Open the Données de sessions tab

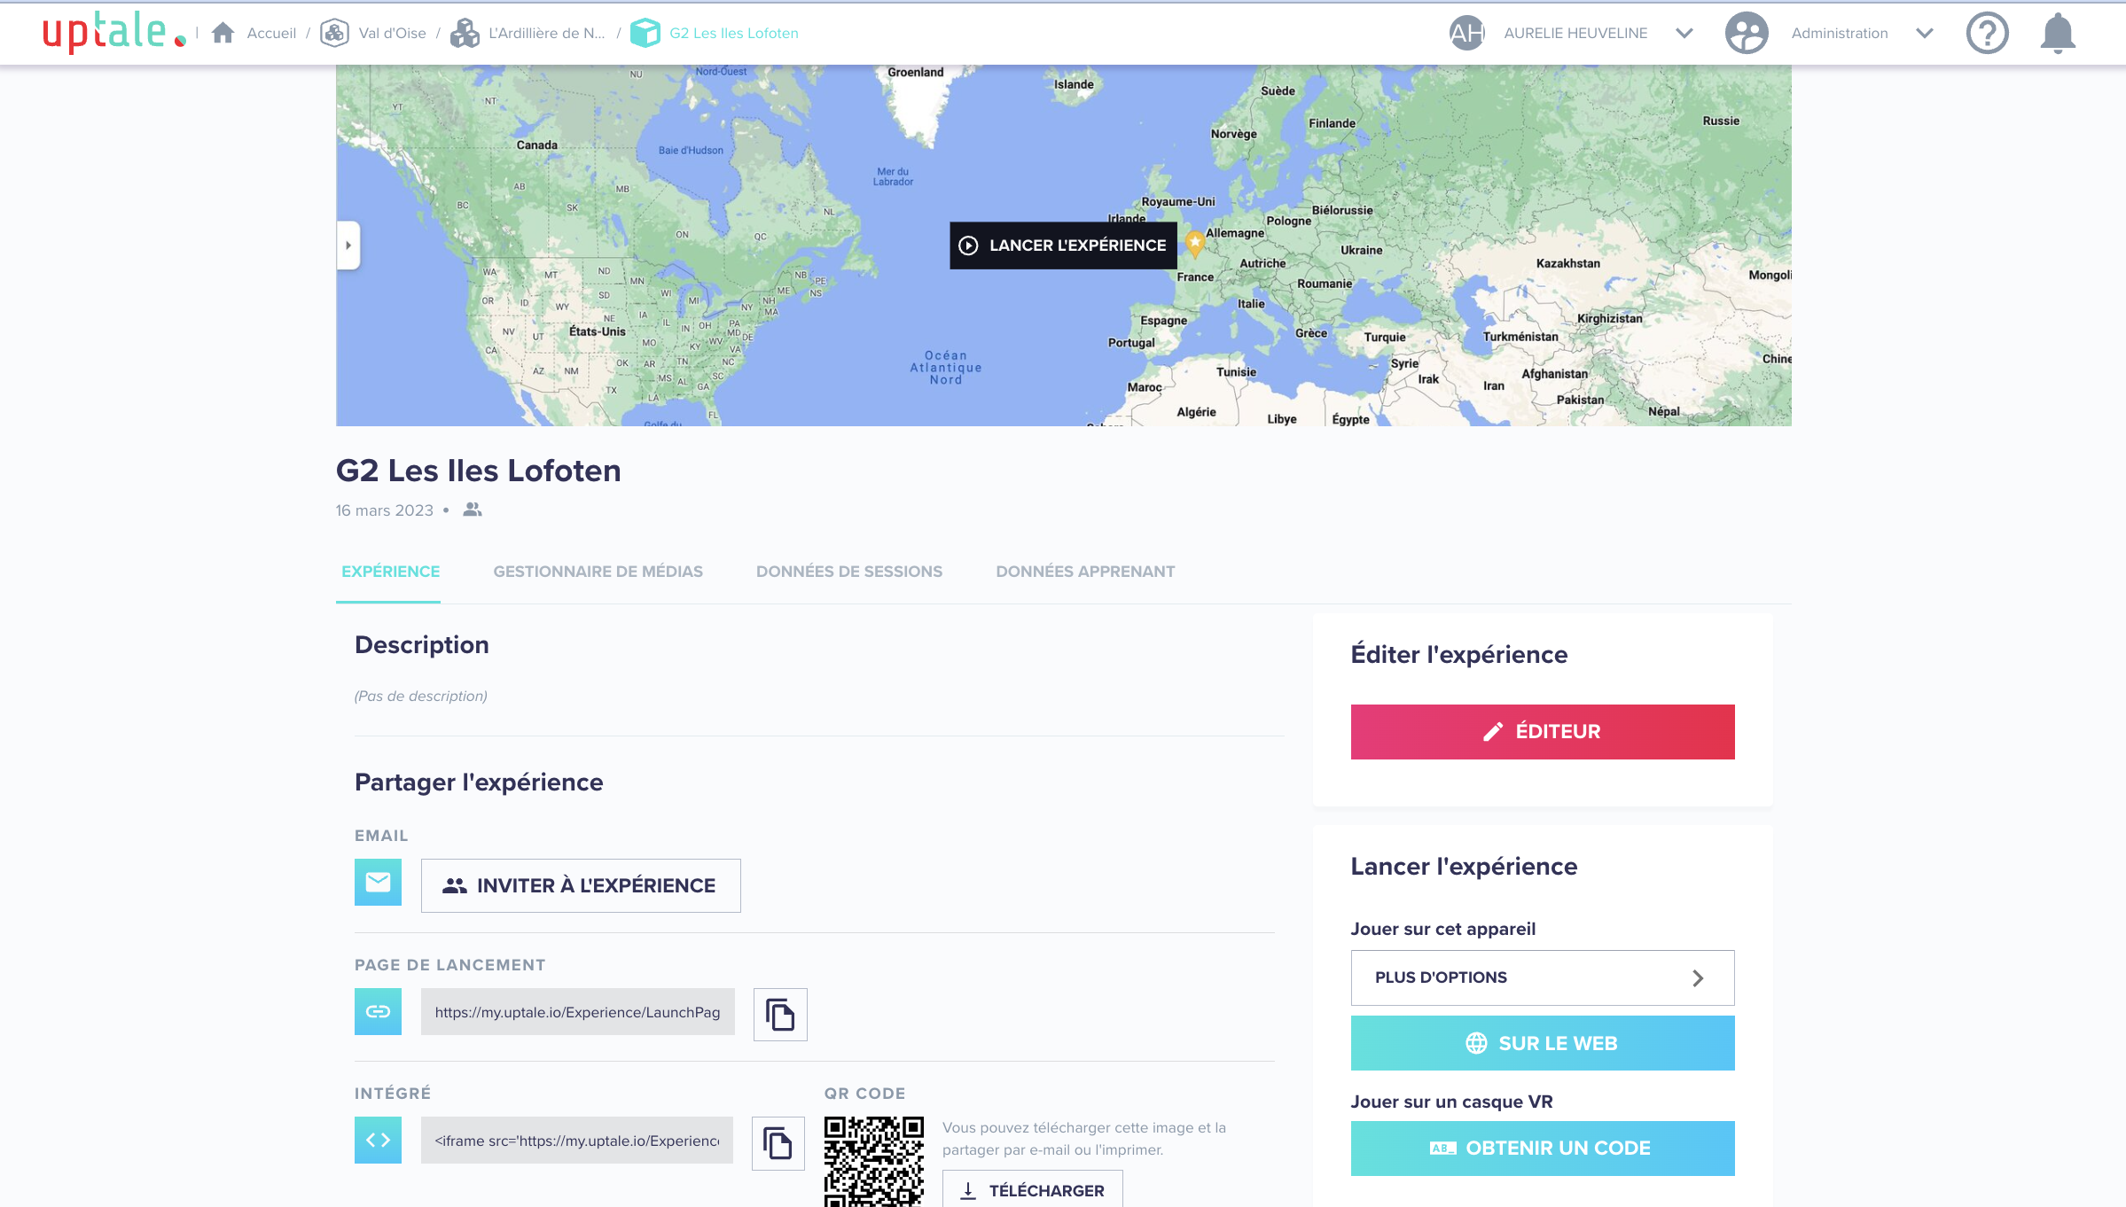coord(848,572)
